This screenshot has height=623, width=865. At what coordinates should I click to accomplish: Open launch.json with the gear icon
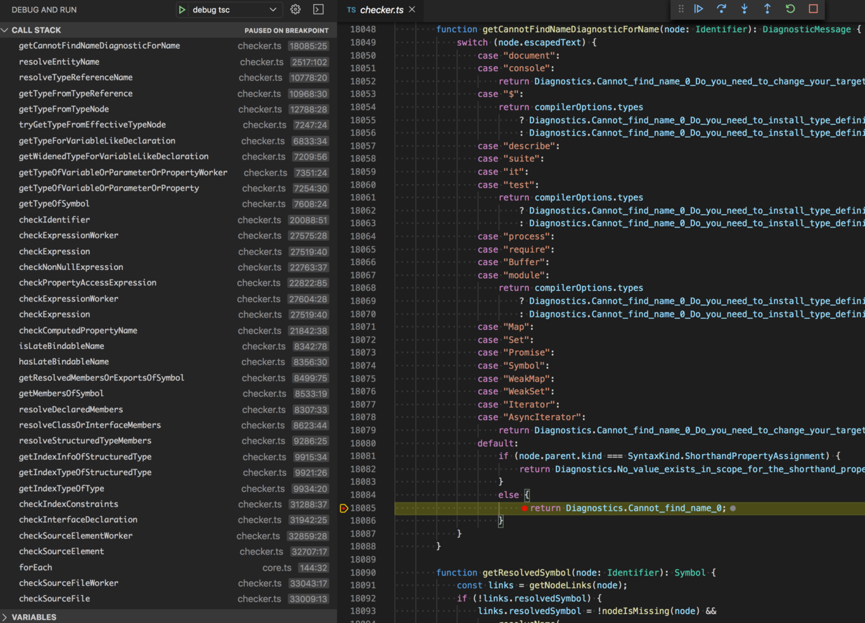pos(296,10)
